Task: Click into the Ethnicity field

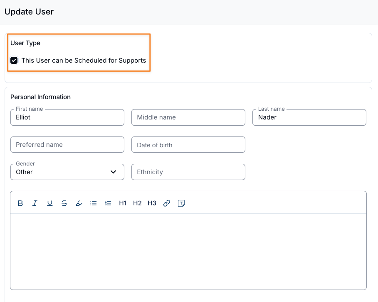Action: [x=188, y=172]
